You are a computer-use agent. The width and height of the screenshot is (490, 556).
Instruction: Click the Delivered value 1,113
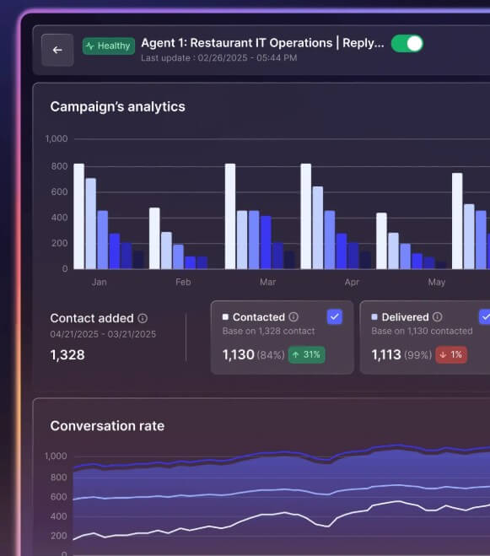tap(386, 354)
